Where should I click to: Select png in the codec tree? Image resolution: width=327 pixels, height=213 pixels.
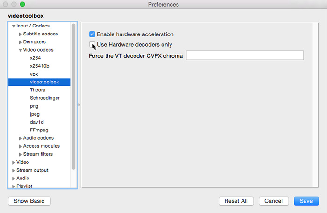click(x=34, y=106)
